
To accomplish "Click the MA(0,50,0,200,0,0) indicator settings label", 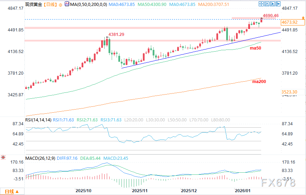I will coord(85,5).
